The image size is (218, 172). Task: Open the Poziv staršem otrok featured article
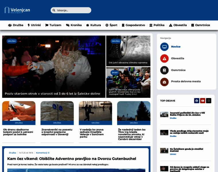pyautogui.click(x=52, y=94)
